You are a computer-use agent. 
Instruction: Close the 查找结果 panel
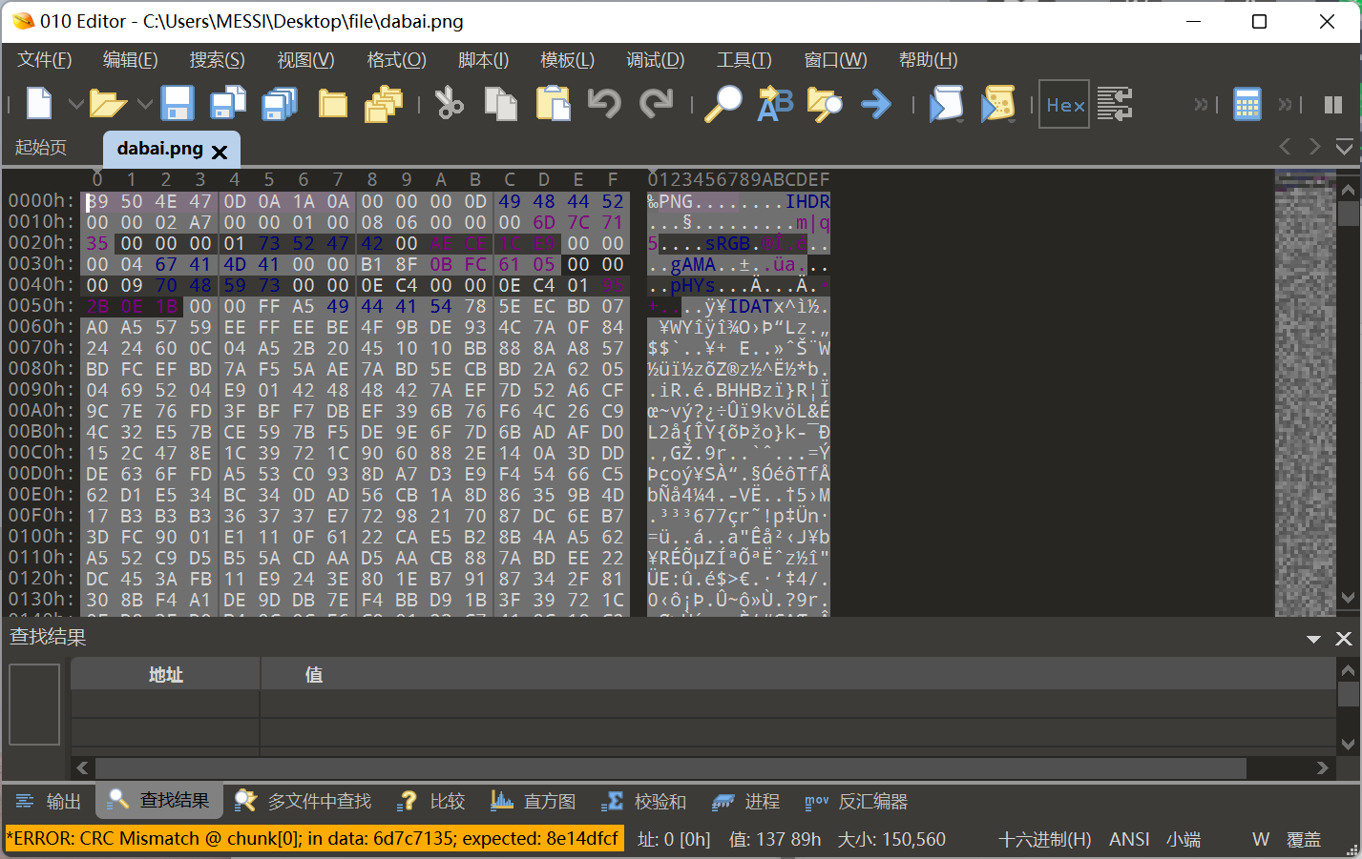[1344, 639]
